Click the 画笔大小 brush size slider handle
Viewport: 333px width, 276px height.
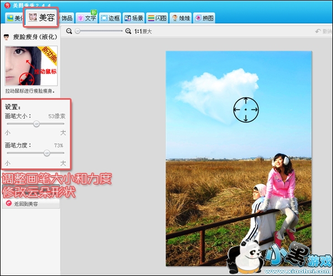click(x=37, y=124)
